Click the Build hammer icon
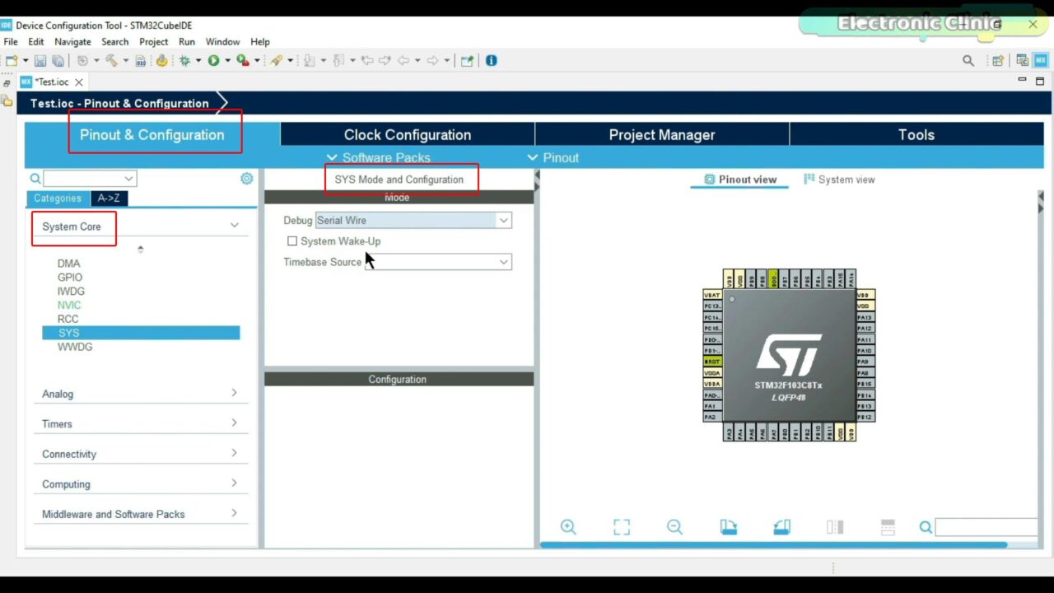 110,60
